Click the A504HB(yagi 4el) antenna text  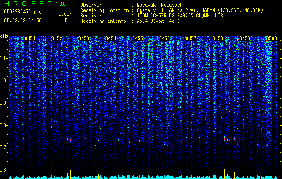point(158,21)
